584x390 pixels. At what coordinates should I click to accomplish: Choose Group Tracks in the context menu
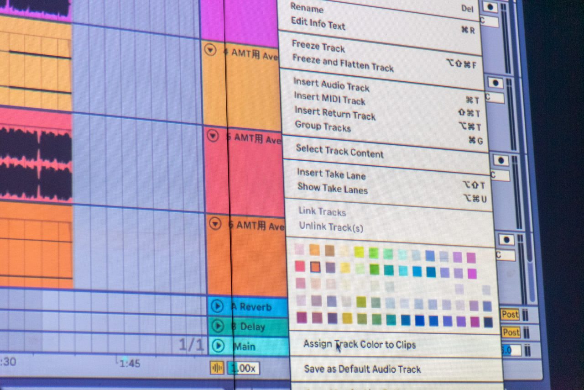pyautogui.click(x=323, y=126)
